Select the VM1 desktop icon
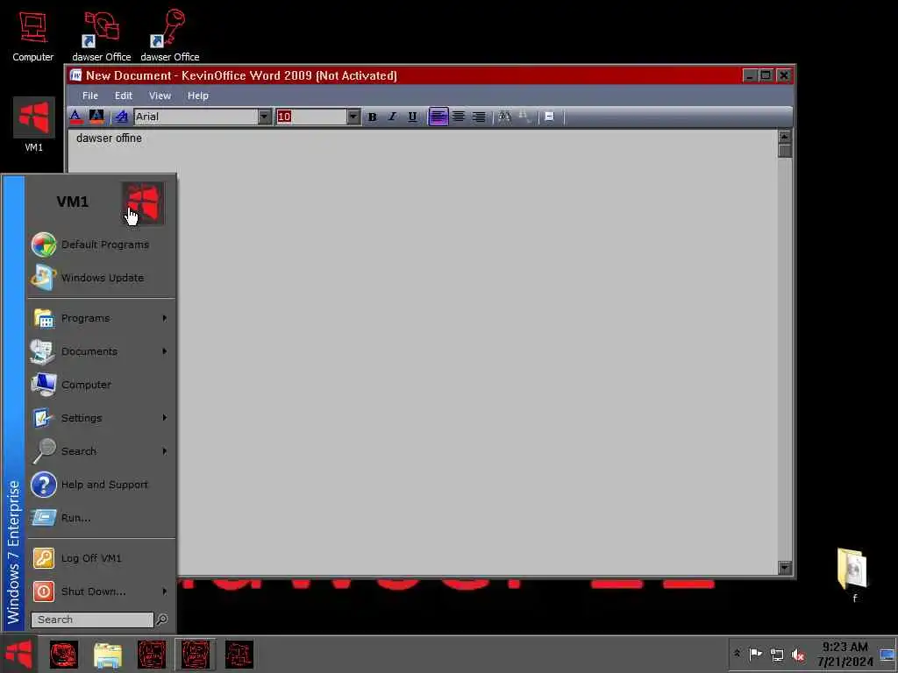 pyautogui.click(x=34, y=124)
